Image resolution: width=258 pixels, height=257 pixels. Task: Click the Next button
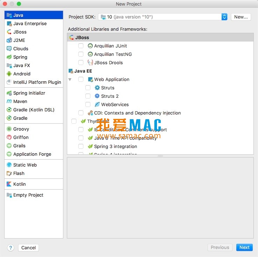pos(244,247)
